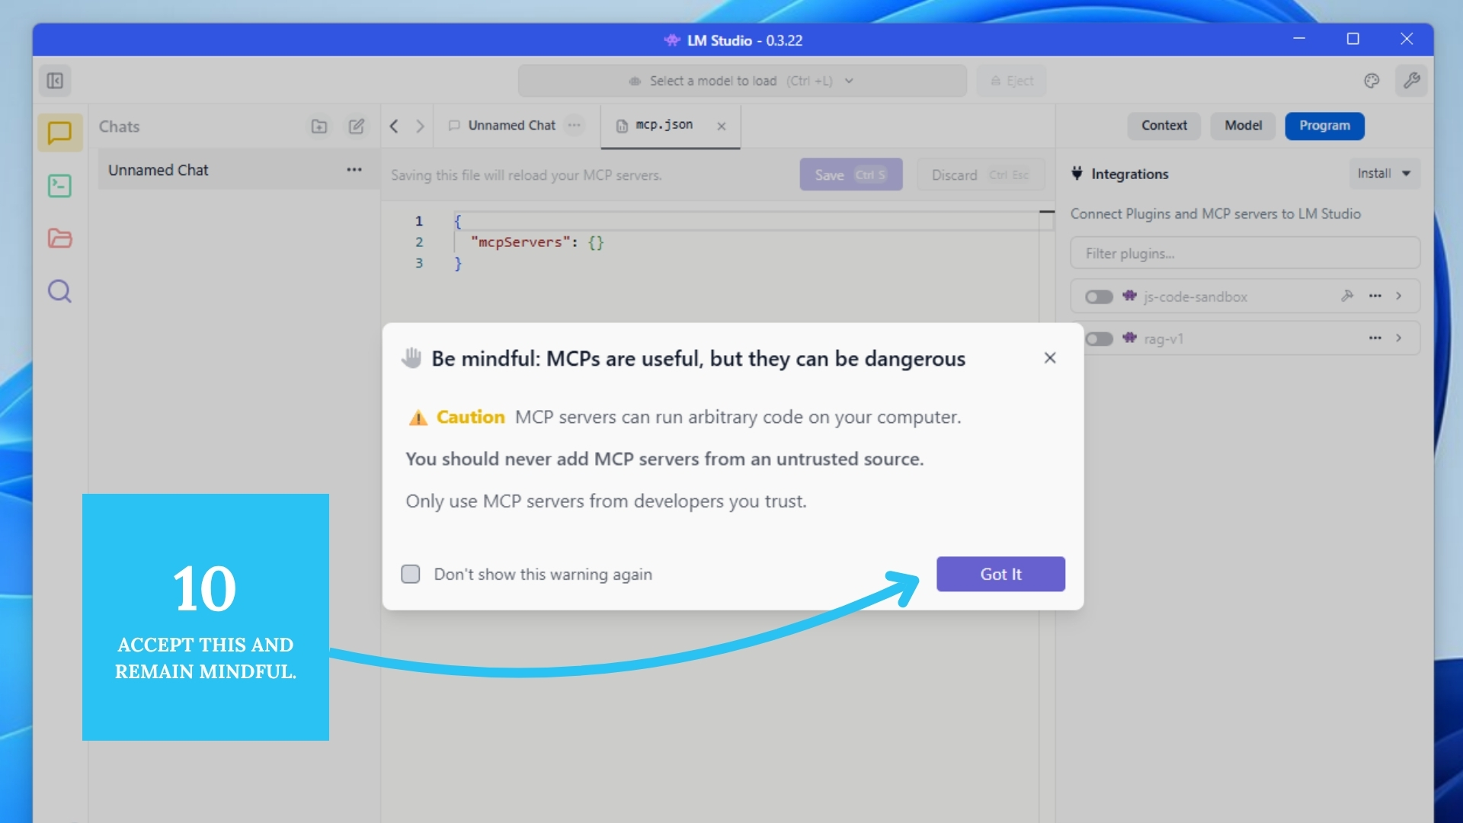Open the Discover search icon
This screenshot has width=1463, height=823.
59,291
